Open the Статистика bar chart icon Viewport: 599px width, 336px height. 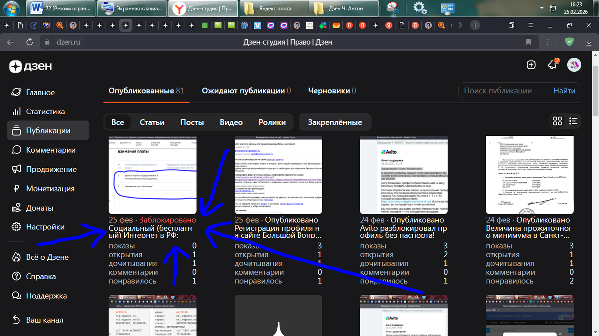tap(16, 112)
